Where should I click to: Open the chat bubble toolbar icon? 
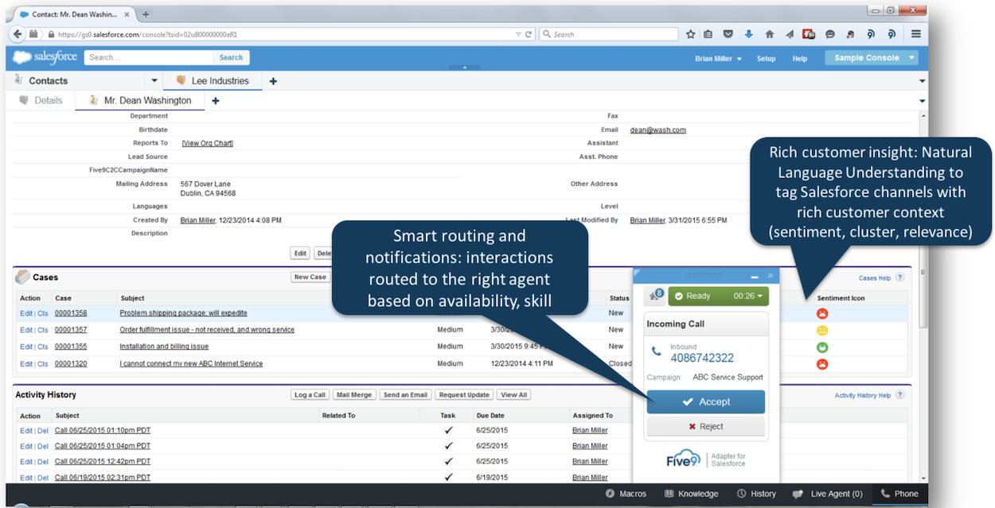pyautogui.click(x=830, y=34)
